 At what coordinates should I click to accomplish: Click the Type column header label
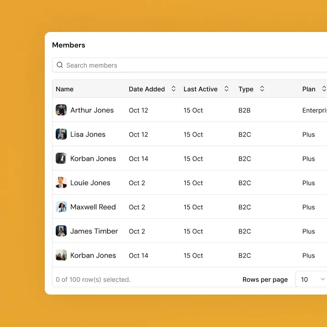click(246, 89)
